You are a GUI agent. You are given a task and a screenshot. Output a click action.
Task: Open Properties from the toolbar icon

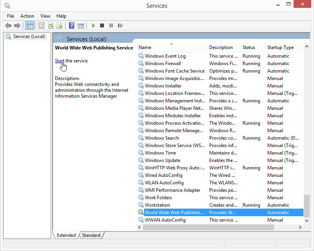[x=42, y=25]
